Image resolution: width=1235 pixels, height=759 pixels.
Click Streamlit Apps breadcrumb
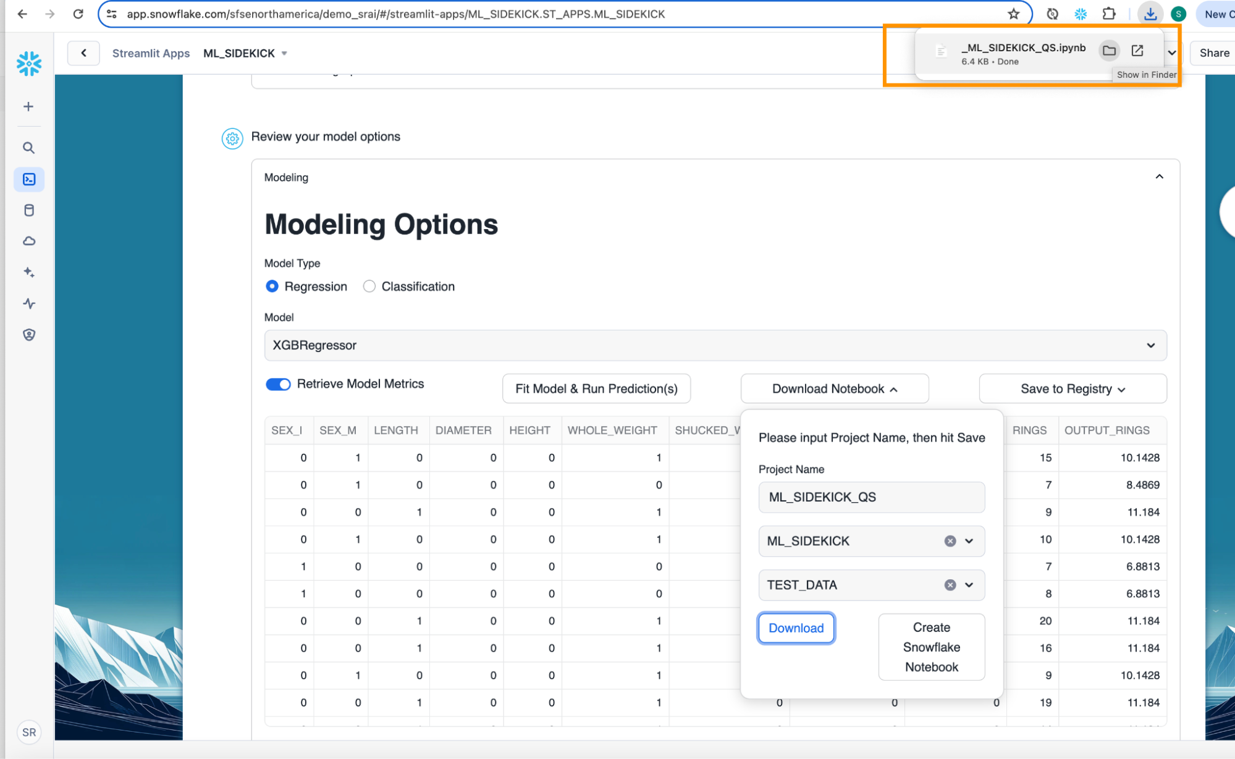(151, 53)
